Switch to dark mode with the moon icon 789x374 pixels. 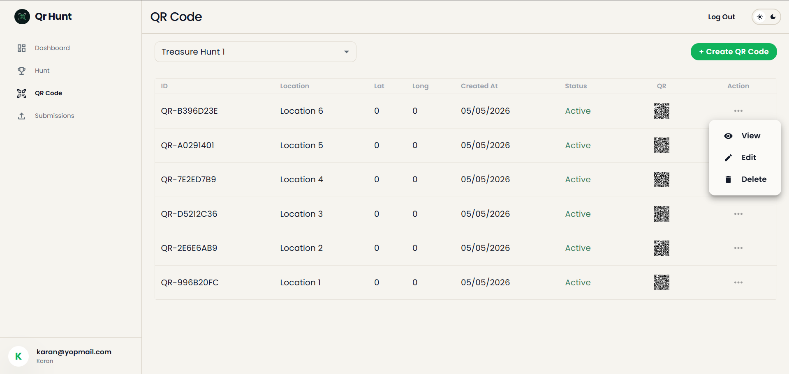(x=773, y=17)
